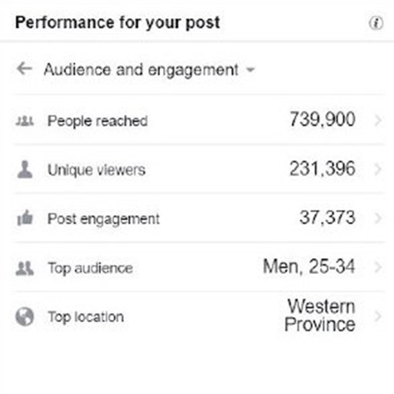The width and height of the screenshot is (394, 394).
Task: Click the info icon beside the panel title
Action: click(x=376, y=24)
